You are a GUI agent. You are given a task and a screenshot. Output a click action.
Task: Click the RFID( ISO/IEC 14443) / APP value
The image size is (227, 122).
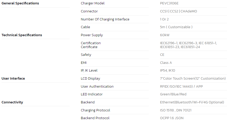click(x=181, y=86)
